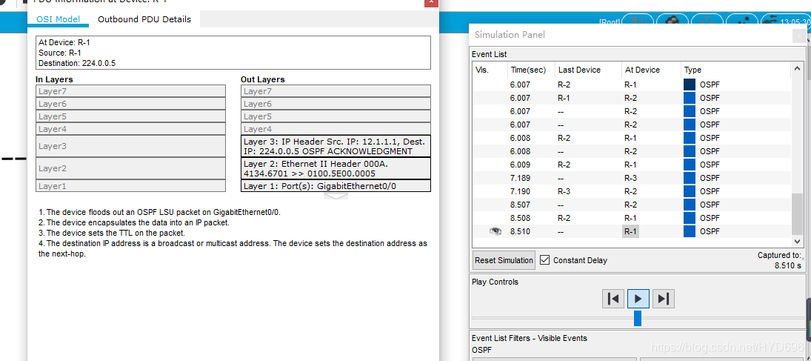Toggle the Constant Delay checkbox
The width and height of the screenshot is (811, 361).
[x=544, y=260]
